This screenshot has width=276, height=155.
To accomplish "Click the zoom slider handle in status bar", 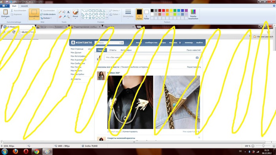I will click(263, 146).
